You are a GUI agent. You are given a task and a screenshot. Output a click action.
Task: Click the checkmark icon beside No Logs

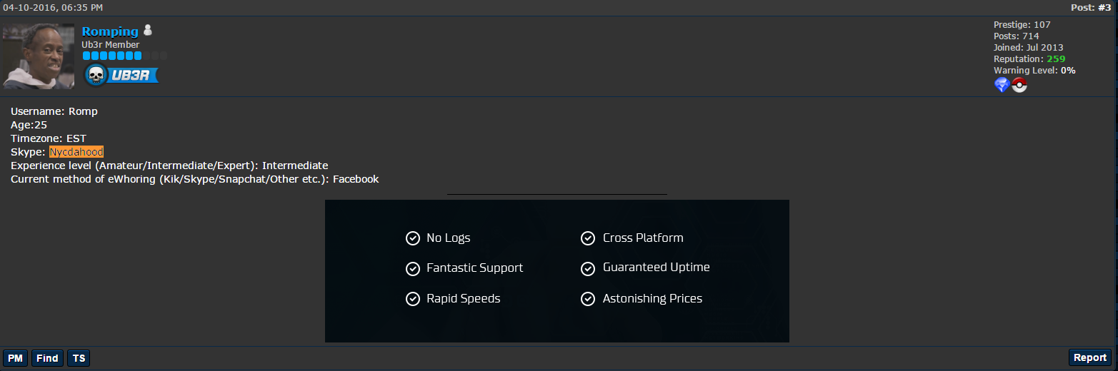coord(412,238)
